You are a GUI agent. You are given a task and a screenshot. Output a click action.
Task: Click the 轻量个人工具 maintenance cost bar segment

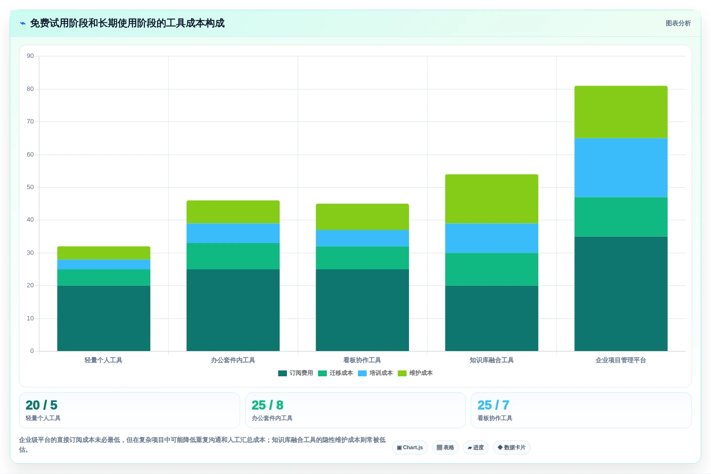pyautogui.click(x=104, y=253)
